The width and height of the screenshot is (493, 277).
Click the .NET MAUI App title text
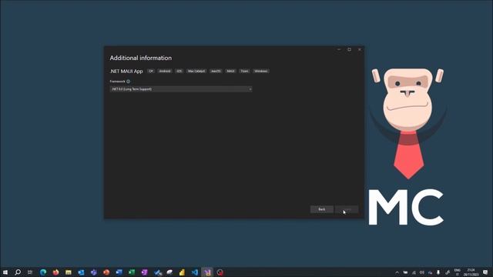(126, 72)
